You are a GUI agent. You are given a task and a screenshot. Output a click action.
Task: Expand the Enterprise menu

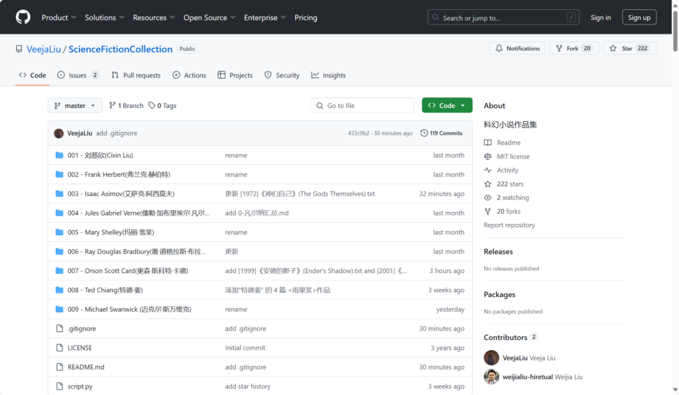(265, 17)
